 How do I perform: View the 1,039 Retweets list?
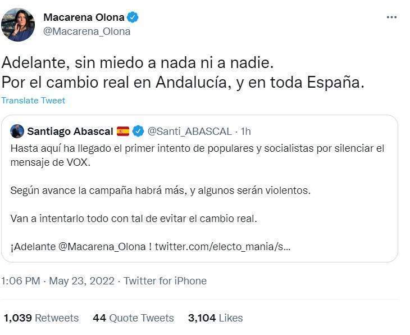pos(41,318)
